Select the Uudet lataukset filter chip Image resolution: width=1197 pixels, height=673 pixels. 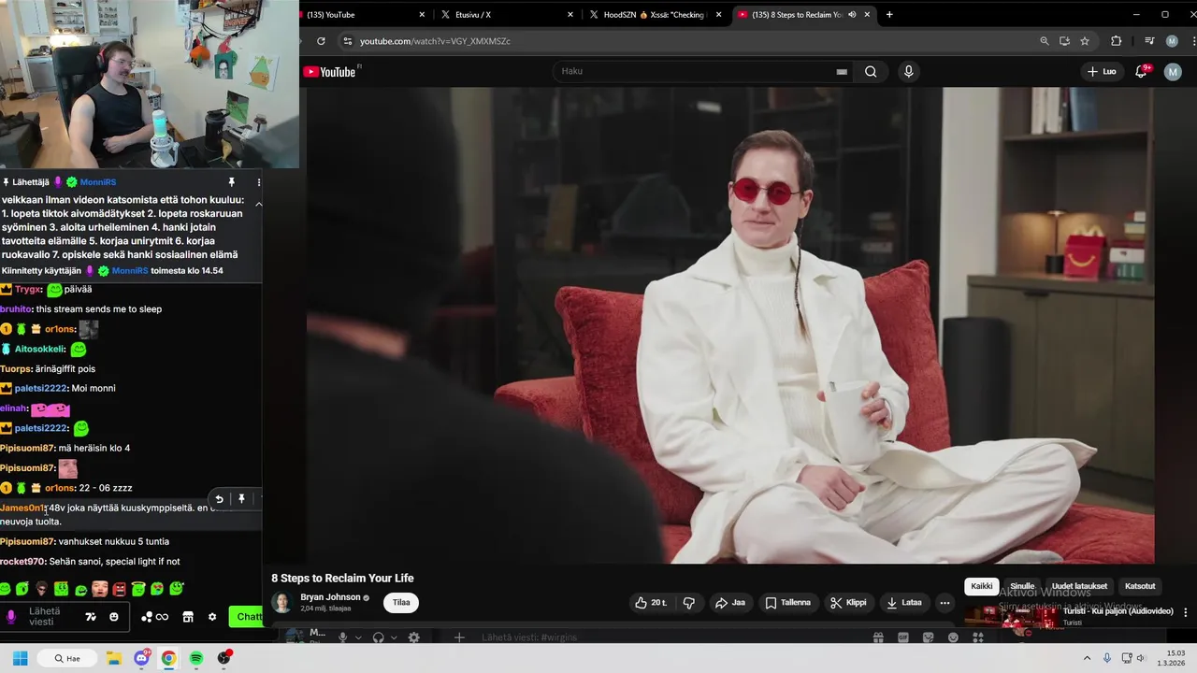click(1079, 586)
